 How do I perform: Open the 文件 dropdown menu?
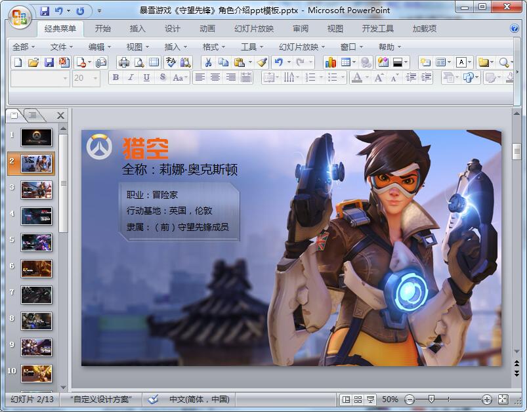[61, 47]
